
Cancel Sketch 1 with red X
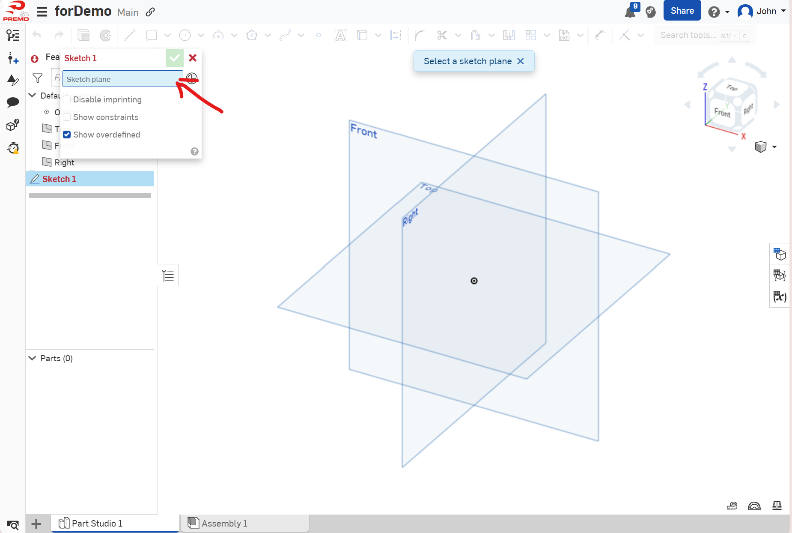click(x=193, y=58)
